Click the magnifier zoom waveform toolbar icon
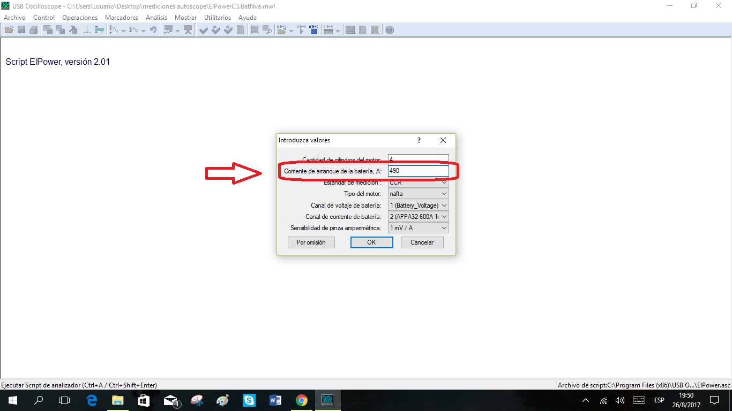Image resolution: width=732 pixels, height=411 pixels. click(x=267, y=30)
